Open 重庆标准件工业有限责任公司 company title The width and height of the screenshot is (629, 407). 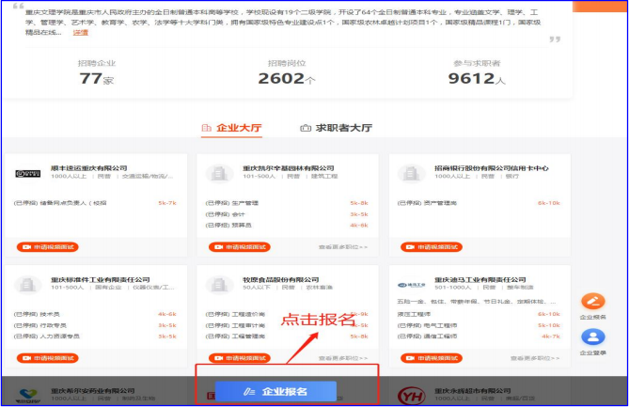(x=100, y=278)
